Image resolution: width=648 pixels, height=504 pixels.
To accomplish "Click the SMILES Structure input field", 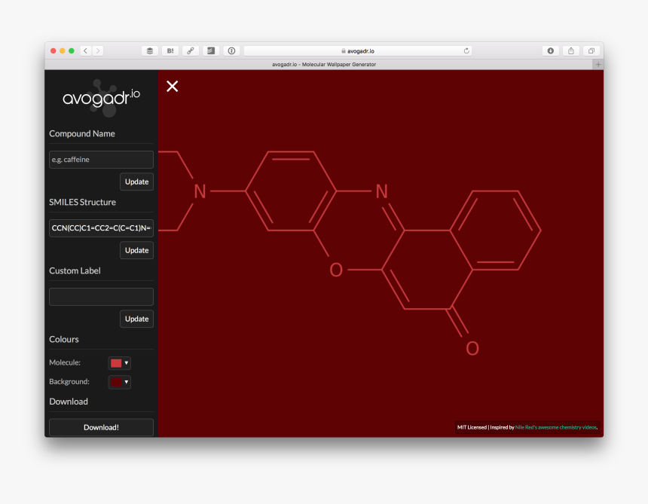I will (x=101, y=228).
